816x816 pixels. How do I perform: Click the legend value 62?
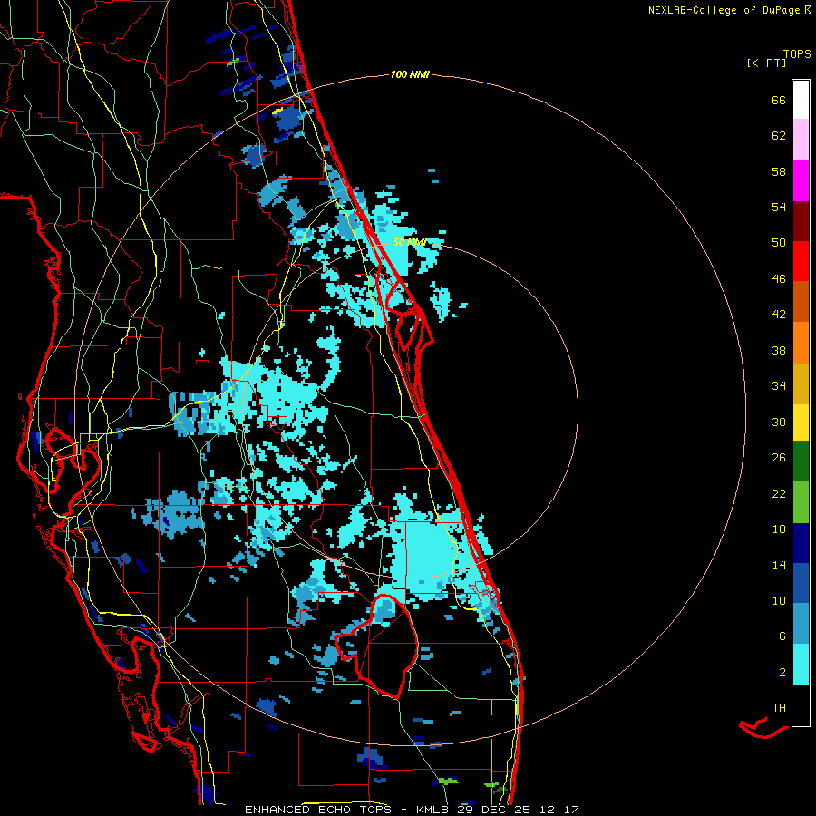779,136
